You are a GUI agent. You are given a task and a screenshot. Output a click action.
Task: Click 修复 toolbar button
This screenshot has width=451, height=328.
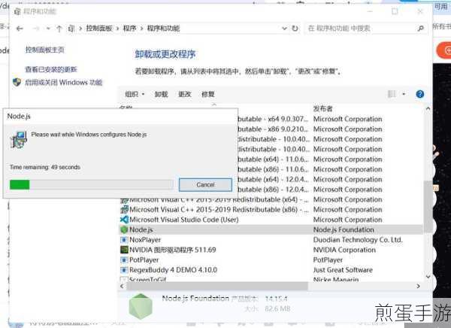(208, 94)
